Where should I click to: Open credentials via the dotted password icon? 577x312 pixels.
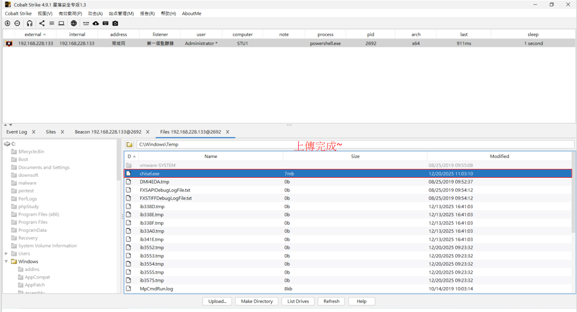[86, 23]
